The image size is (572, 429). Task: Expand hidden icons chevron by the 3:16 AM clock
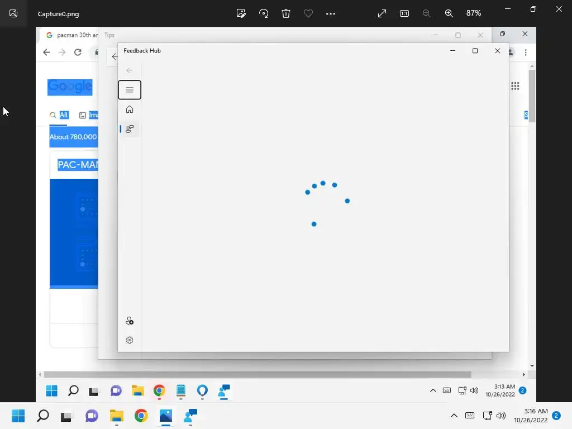pos(454,416)
